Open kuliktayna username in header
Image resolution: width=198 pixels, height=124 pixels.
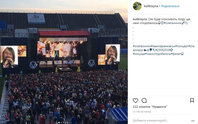tap(151, 6)
